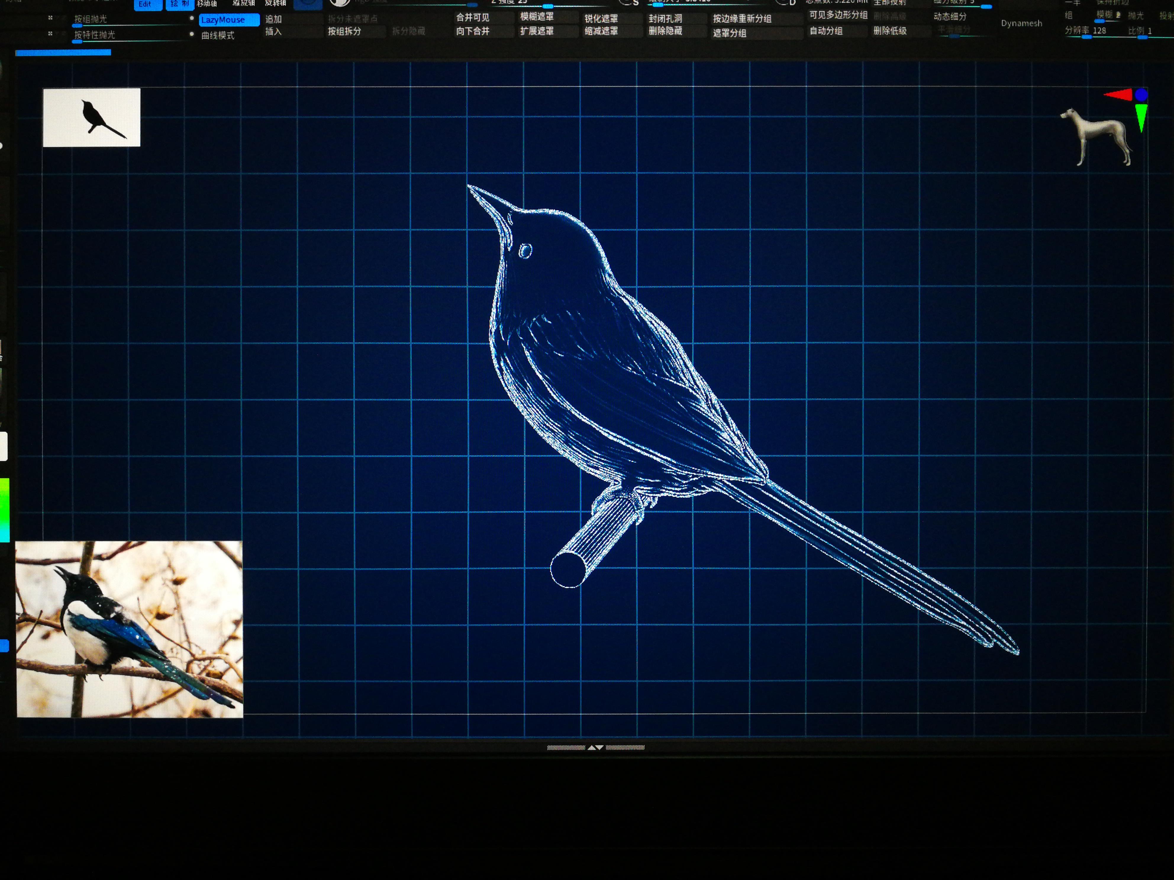
Task: Click the Dynamesh button
Action: click(1021, 23)
